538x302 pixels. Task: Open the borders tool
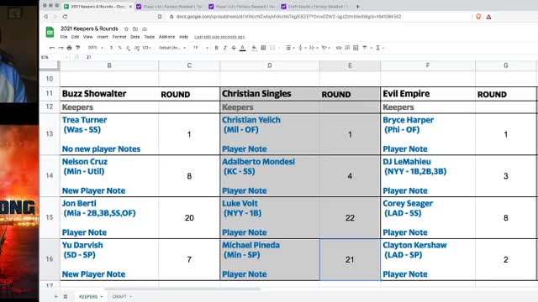tap(263, 48)
